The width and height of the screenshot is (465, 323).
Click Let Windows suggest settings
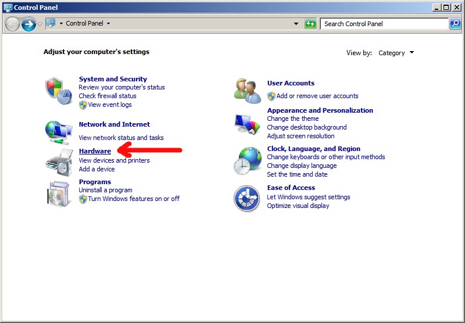pos(309,198)
